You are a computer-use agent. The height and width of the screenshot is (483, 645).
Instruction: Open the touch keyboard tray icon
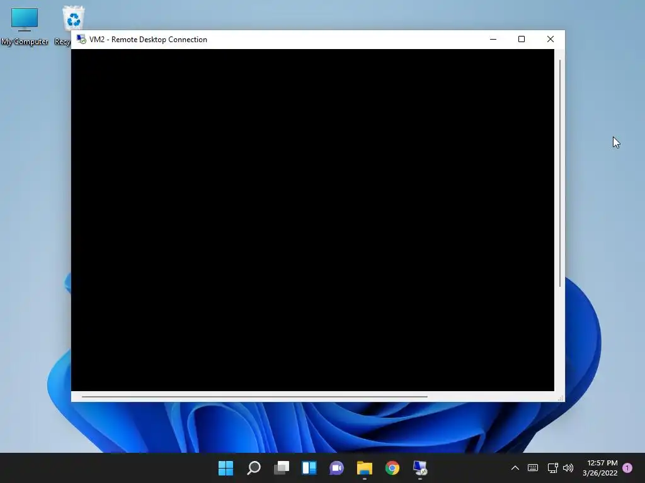533,468
